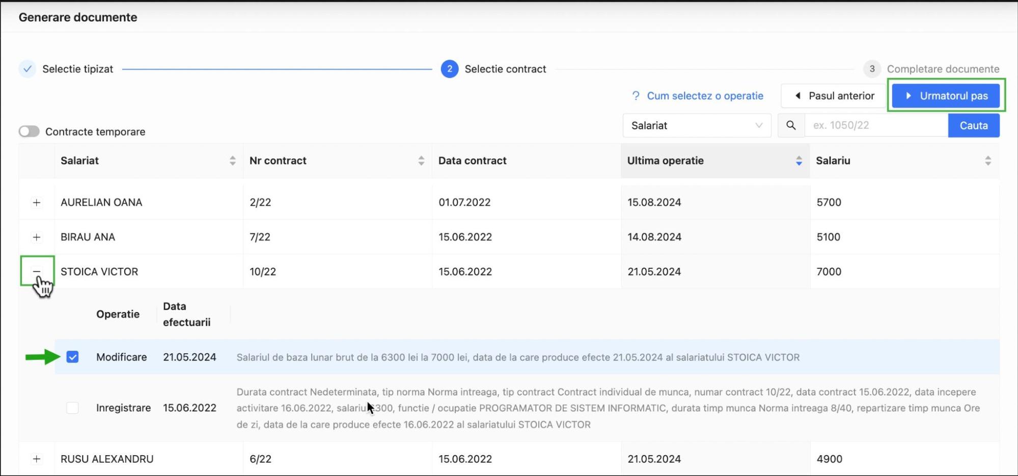Expand AURELIAN OANA row
The height and width of the screenshot is (476, 1018).
point(37,203)
